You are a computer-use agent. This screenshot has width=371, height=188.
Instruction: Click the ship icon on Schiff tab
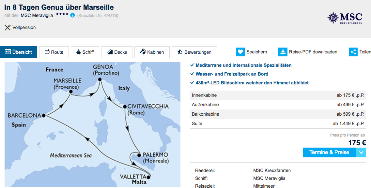click(79, 52)
